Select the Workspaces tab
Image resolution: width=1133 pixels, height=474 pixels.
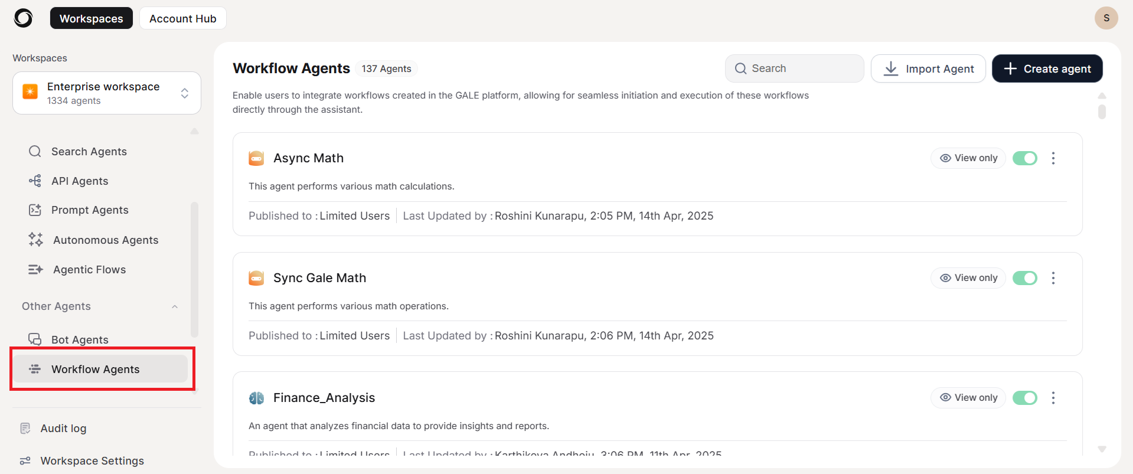92,18
